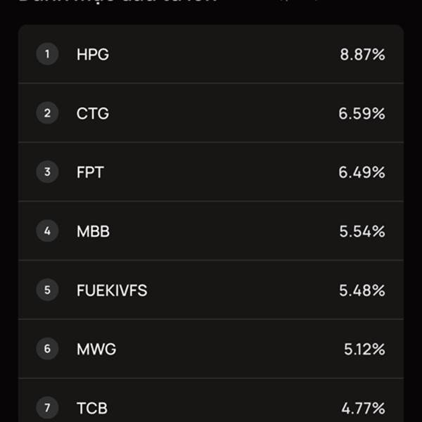Screen dimensions: 422x422
Task: Tap the number 5 badge beside FUEKIVFS
Action: point(47,290)
